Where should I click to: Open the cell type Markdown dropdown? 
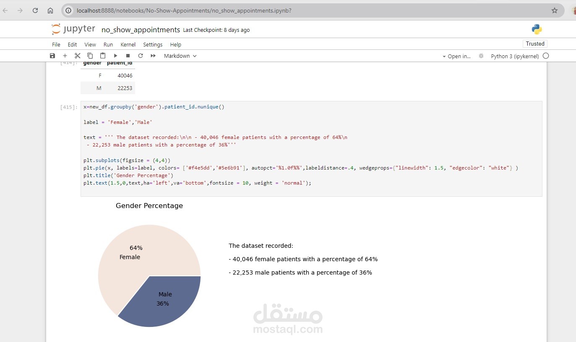(x=180, y=56)
